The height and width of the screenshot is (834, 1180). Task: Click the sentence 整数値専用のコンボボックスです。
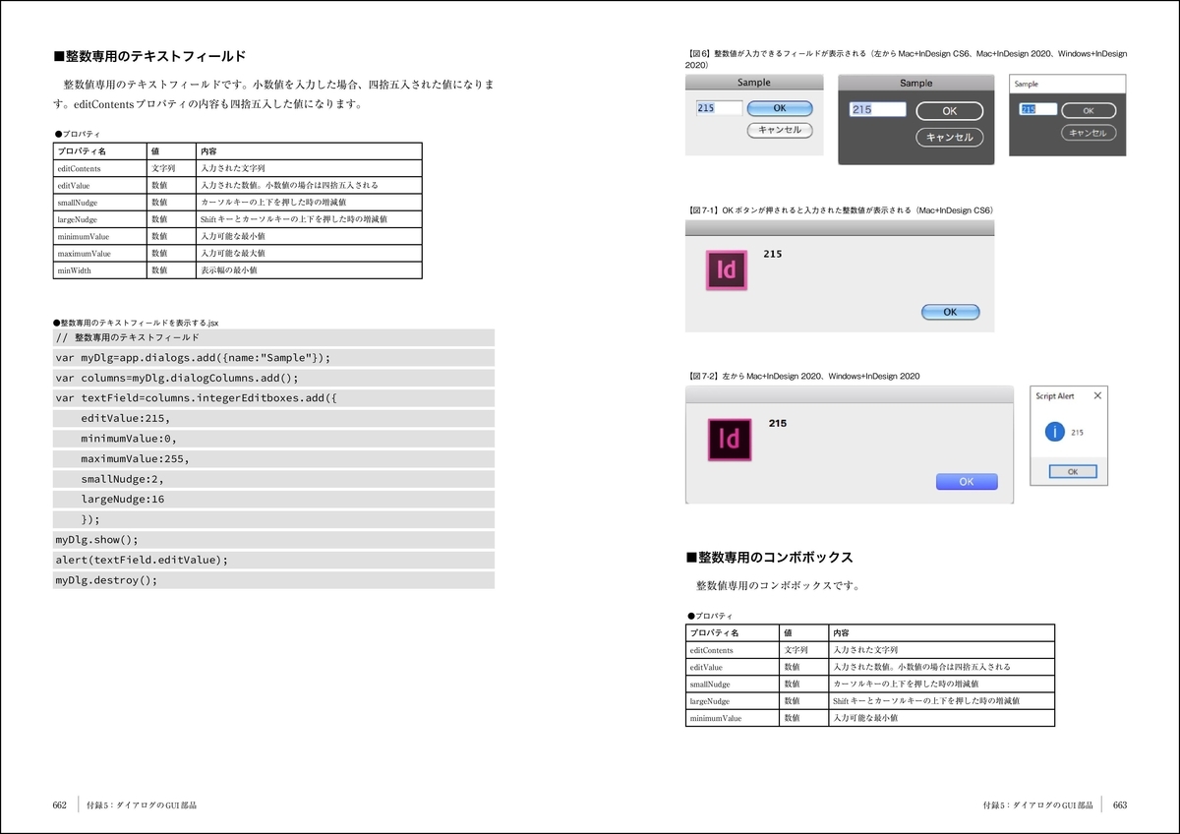[778, 586]
